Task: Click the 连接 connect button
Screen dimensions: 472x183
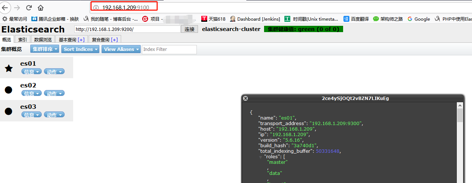Action: coord(189,29)
